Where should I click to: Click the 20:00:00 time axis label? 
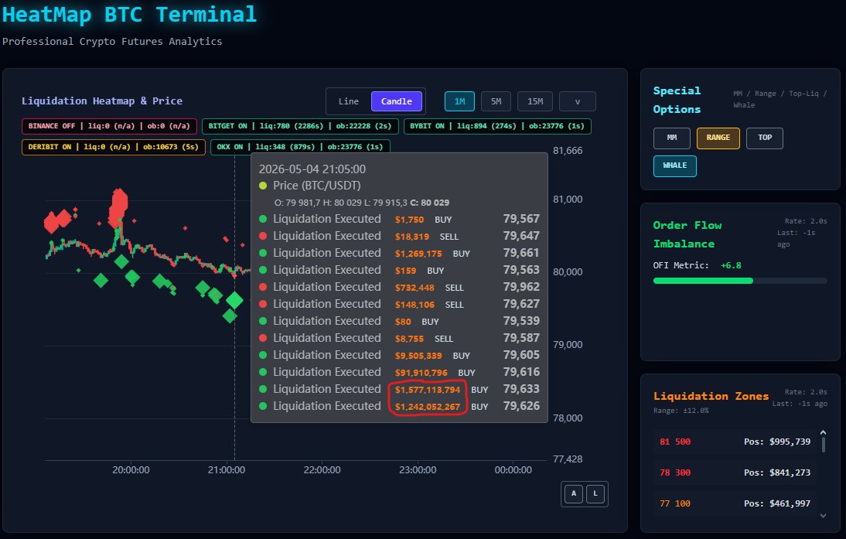pos(131,470)
